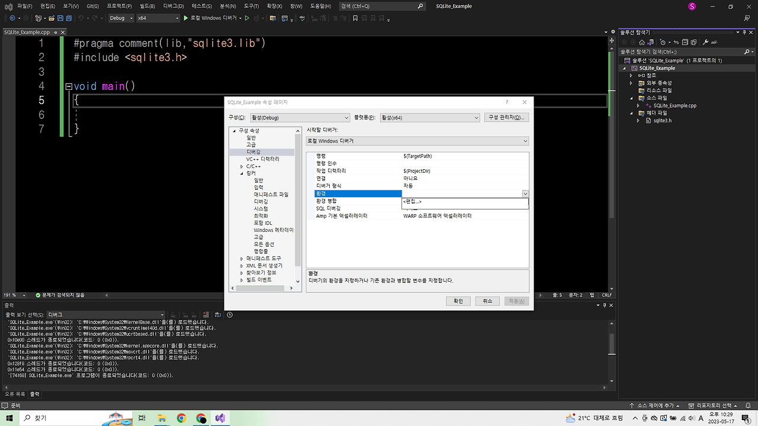Click the green Start debugging play icon
The width and height of the screenshot is (758, 426).
click(x=186, y=18)
